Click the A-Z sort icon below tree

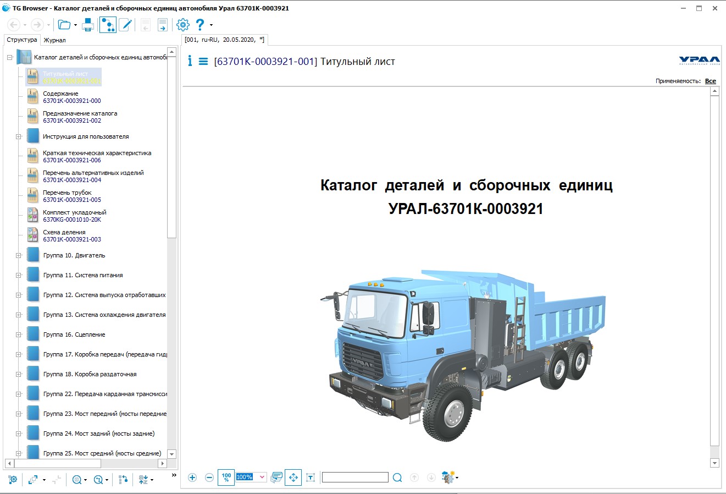click(x=143, y=480)
